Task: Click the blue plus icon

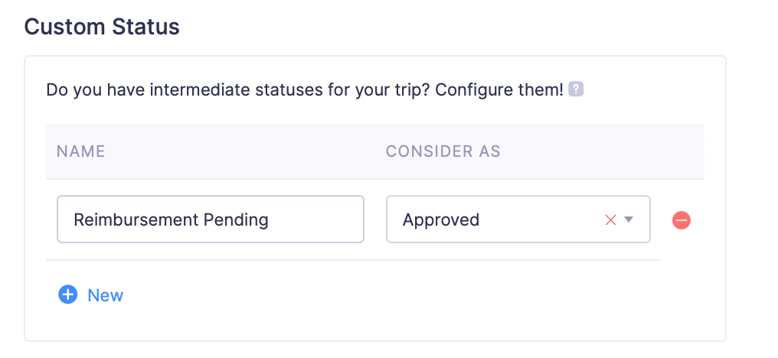Action: click(68, 295)
